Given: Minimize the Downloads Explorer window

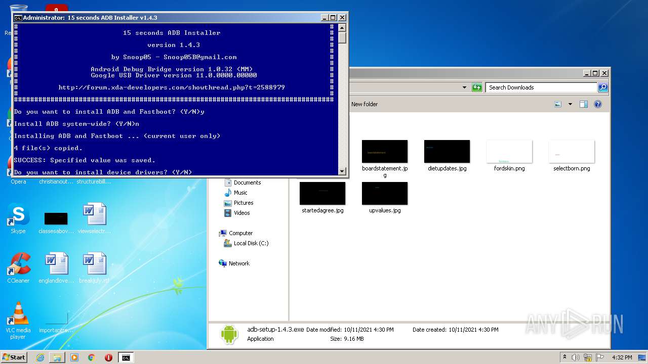Looking at the screenshot, I should tap(587, 73).
